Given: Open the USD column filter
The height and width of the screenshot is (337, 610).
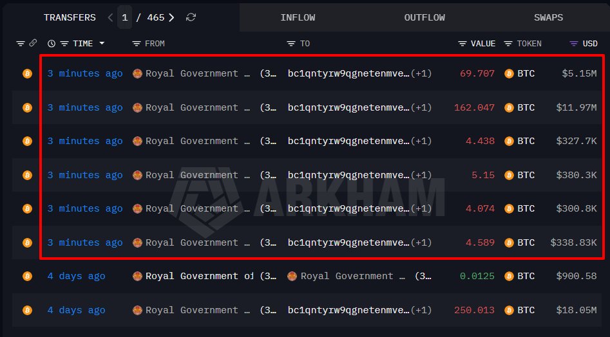Looking at the screenshot, I should [574, 44].
